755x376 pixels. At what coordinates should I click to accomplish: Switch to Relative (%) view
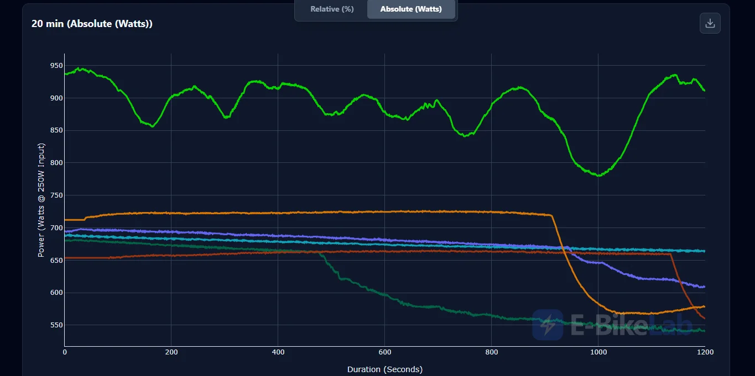click(x=332, y=9)
